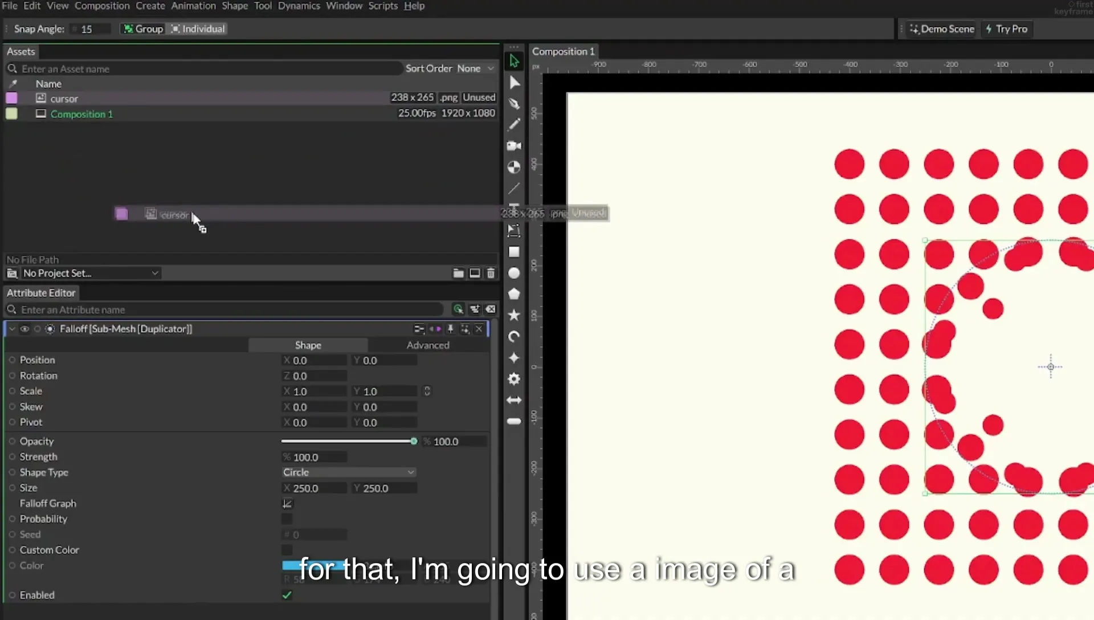Open the Falloff Graph editor

click(287, 503)
